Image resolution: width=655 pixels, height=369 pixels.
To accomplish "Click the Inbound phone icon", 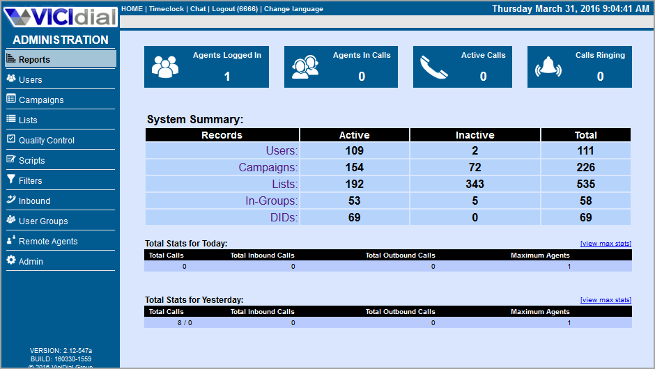I will point(11,200).
